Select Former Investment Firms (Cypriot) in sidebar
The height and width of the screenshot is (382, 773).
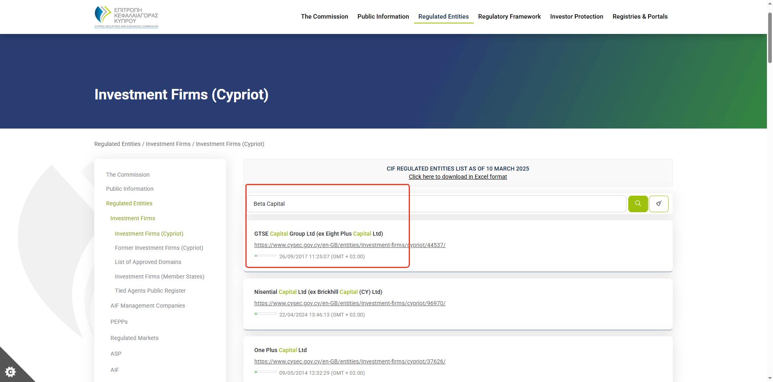click(158, 248)
